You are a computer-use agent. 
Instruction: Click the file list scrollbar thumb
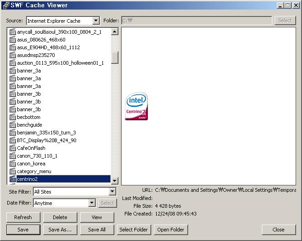click(115, 57)
